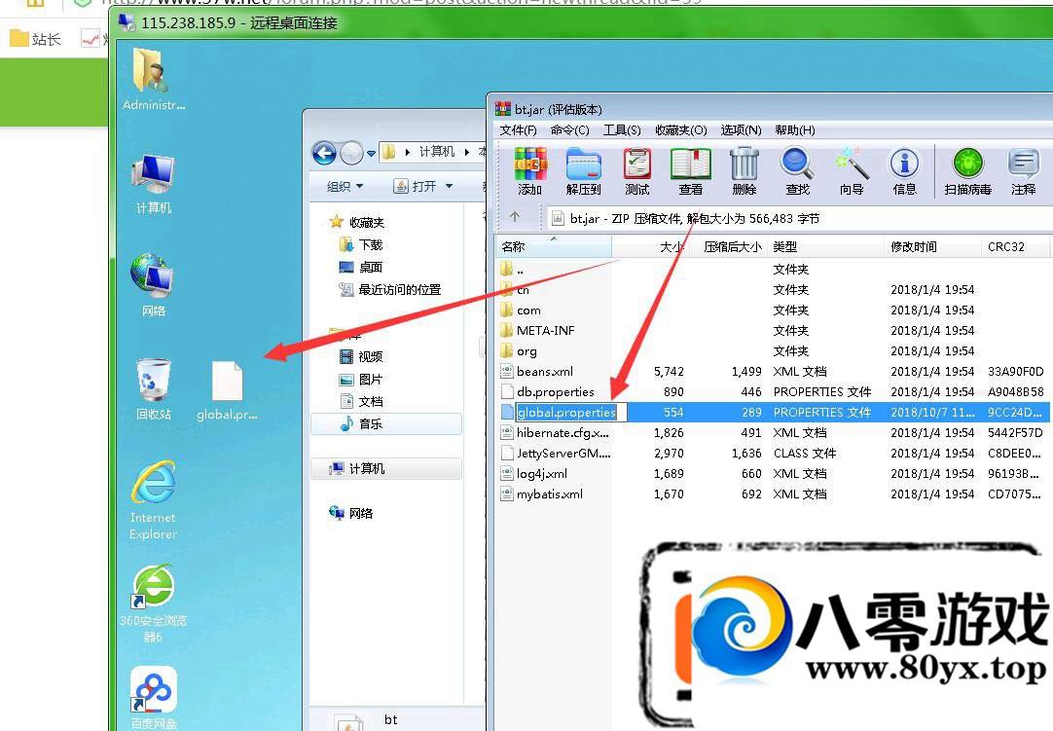Viewport: 1053px width, 731px height.
Task: Select beans.xml in the archive list
Action: click(773, 372)
